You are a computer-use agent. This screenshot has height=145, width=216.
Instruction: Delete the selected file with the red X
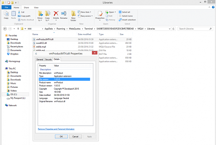point(56,16)
